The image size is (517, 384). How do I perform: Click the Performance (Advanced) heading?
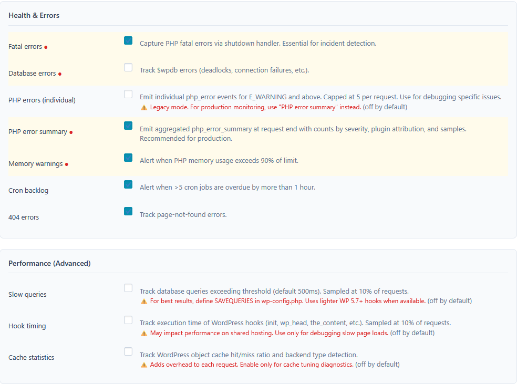coord(48,263)
